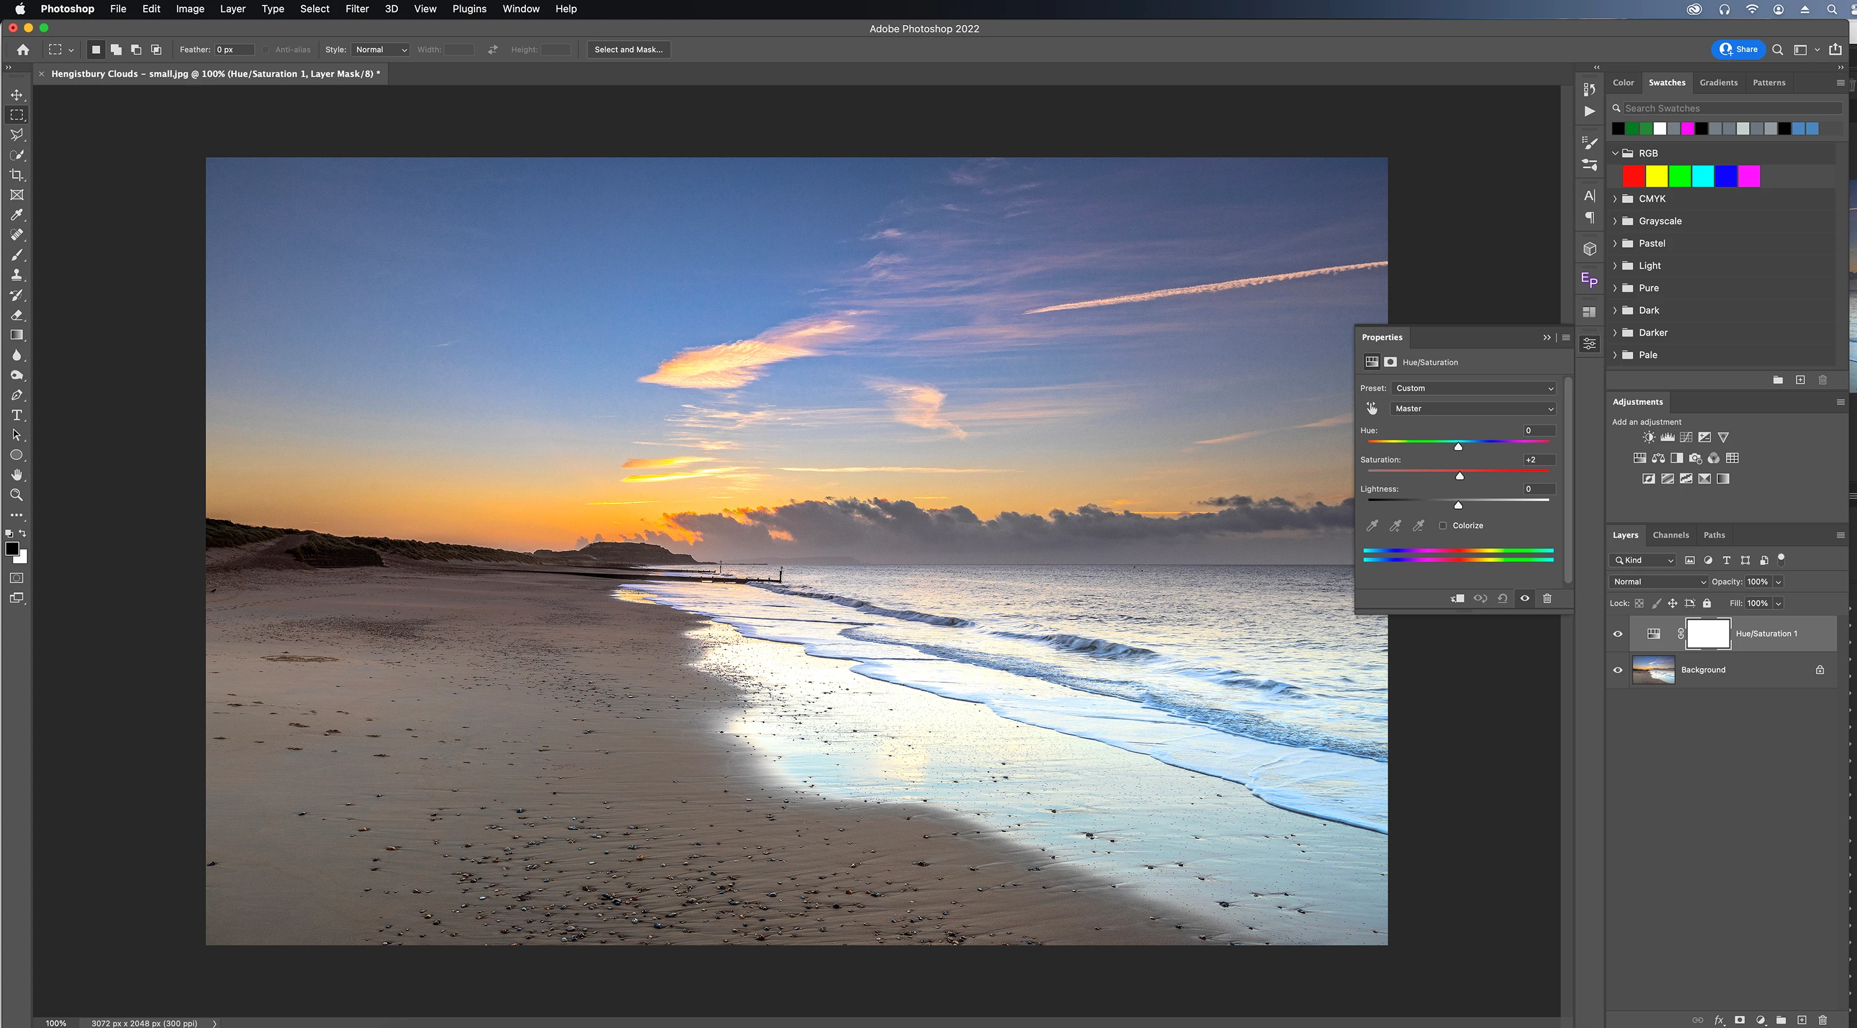This screenshot has height=1028, width=1857.
Task: Click the red RGB swatch
Action: tap(1633, 176)
